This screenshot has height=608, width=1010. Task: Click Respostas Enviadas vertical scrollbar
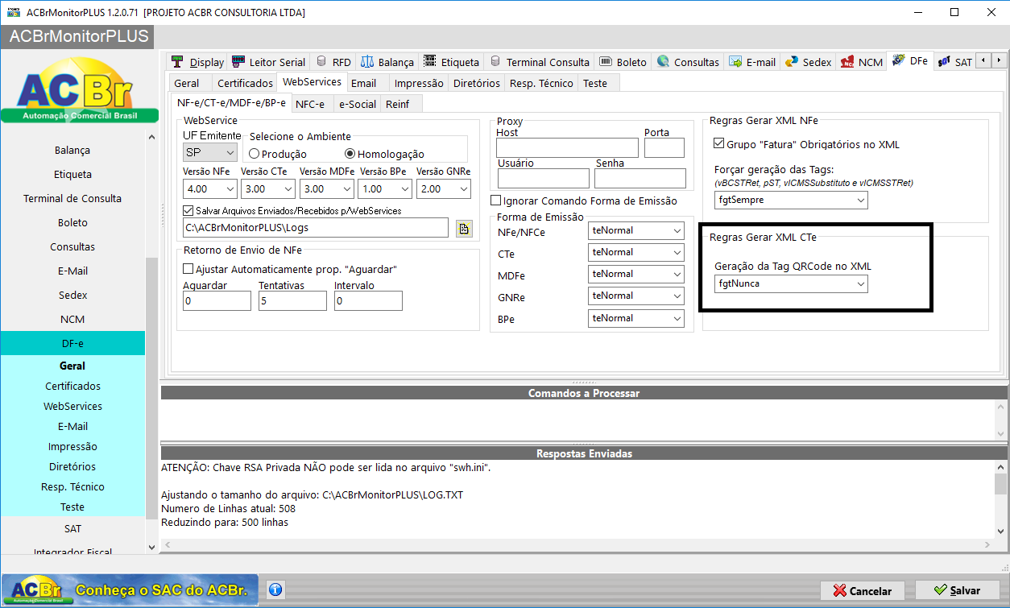click(1000, 499)
